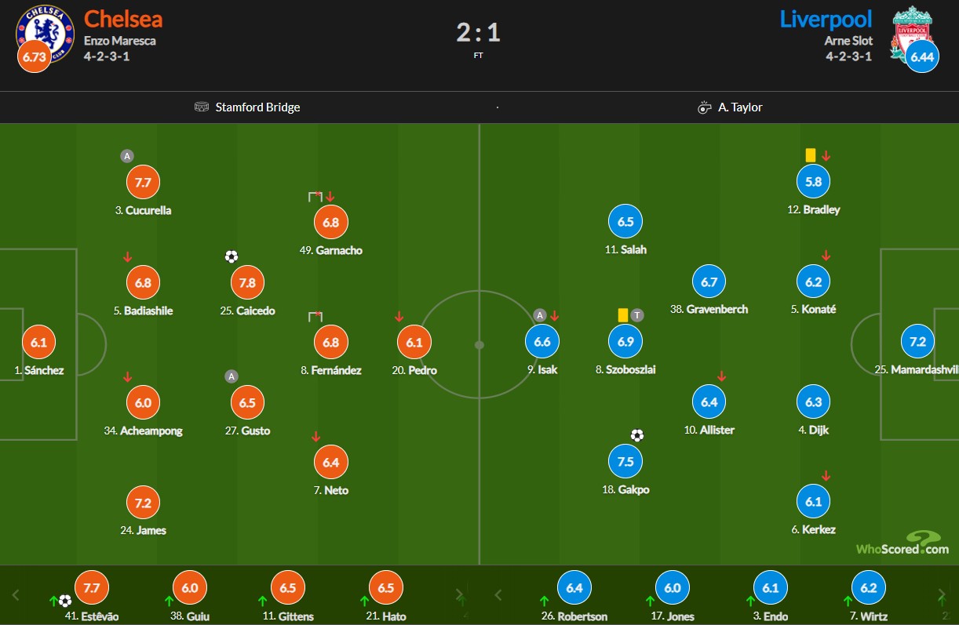Click the referee whistle icon

click(x=704, y=107)
